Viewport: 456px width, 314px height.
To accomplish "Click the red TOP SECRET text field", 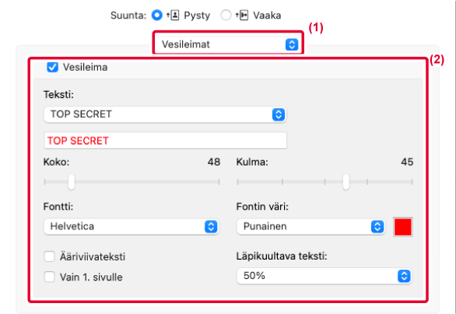I will coord(165,141).
